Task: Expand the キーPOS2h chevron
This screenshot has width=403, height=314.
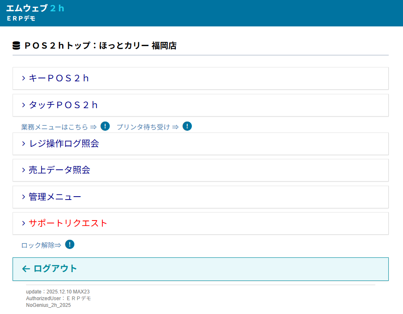Action: pyautogui.click(x=24, y=78)
